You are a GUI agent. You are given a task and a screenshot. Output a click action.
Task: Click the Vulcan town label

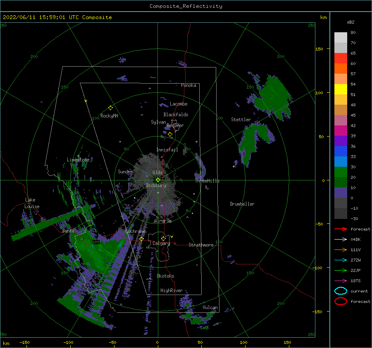point(210,307)
